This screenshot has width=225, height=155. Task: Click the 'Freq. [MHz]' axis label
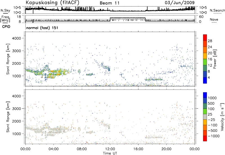tap(5, 19)
